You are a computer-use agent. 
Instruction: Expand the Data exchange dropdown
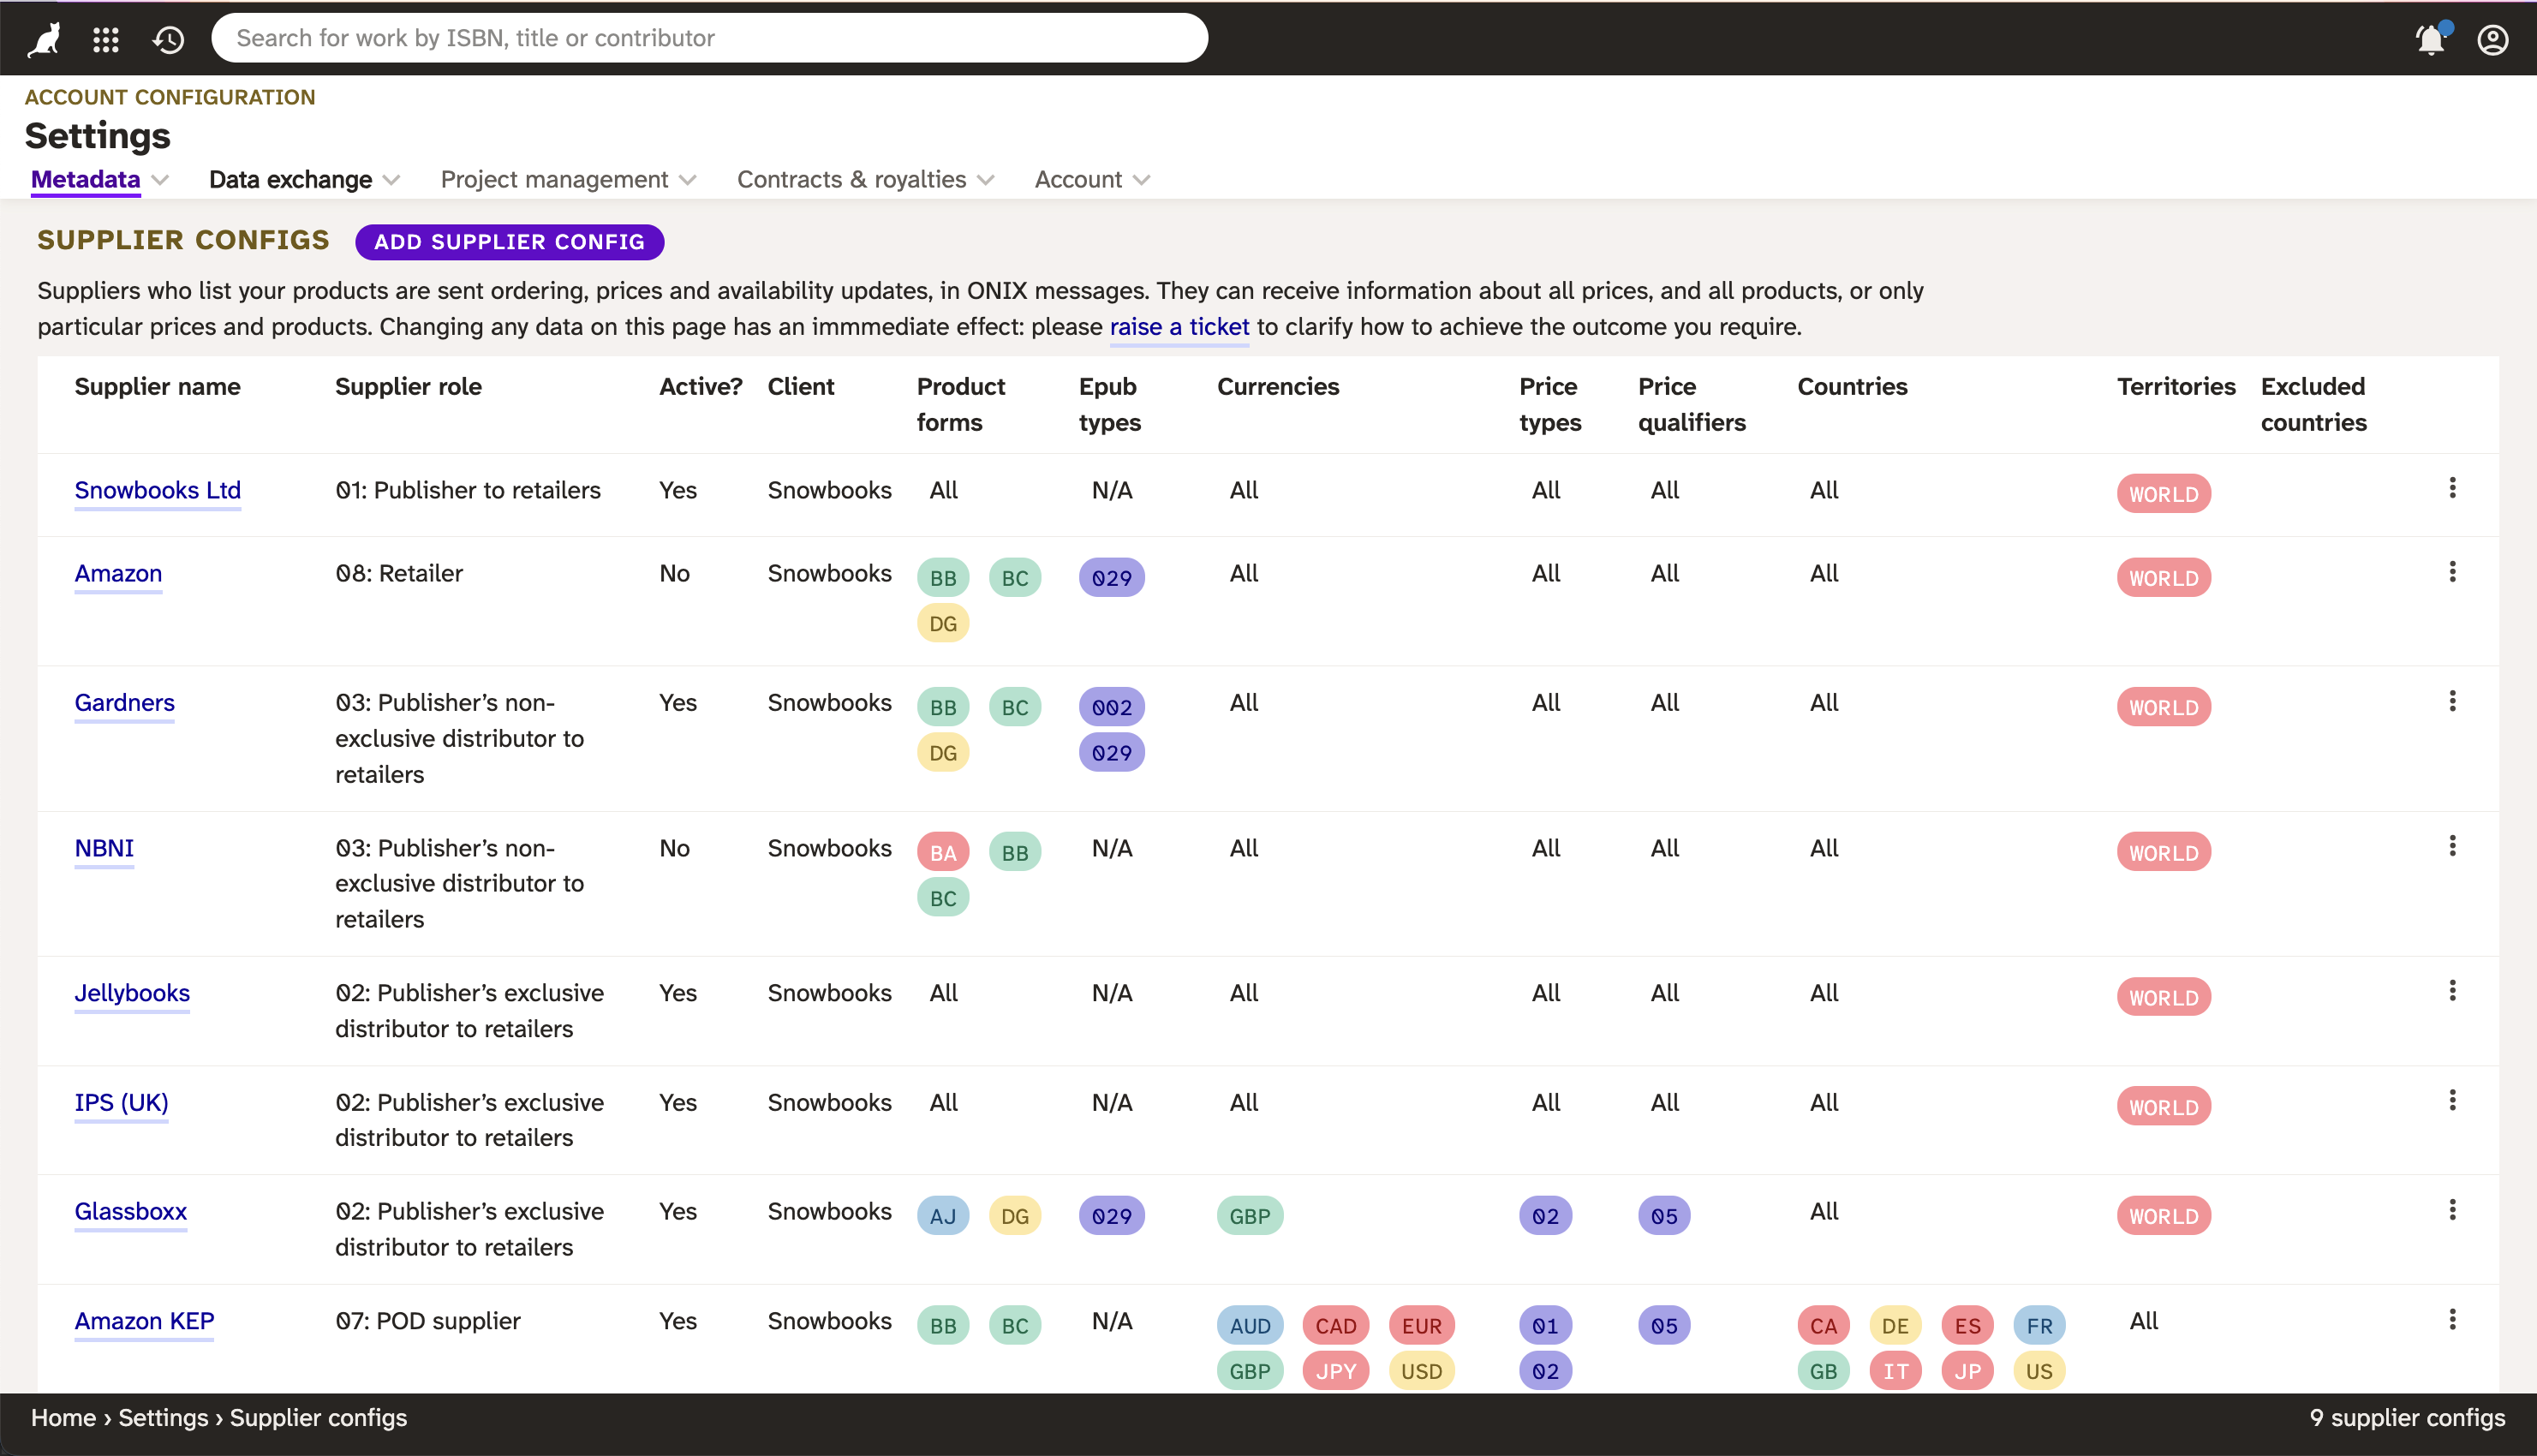coord(305,180)
